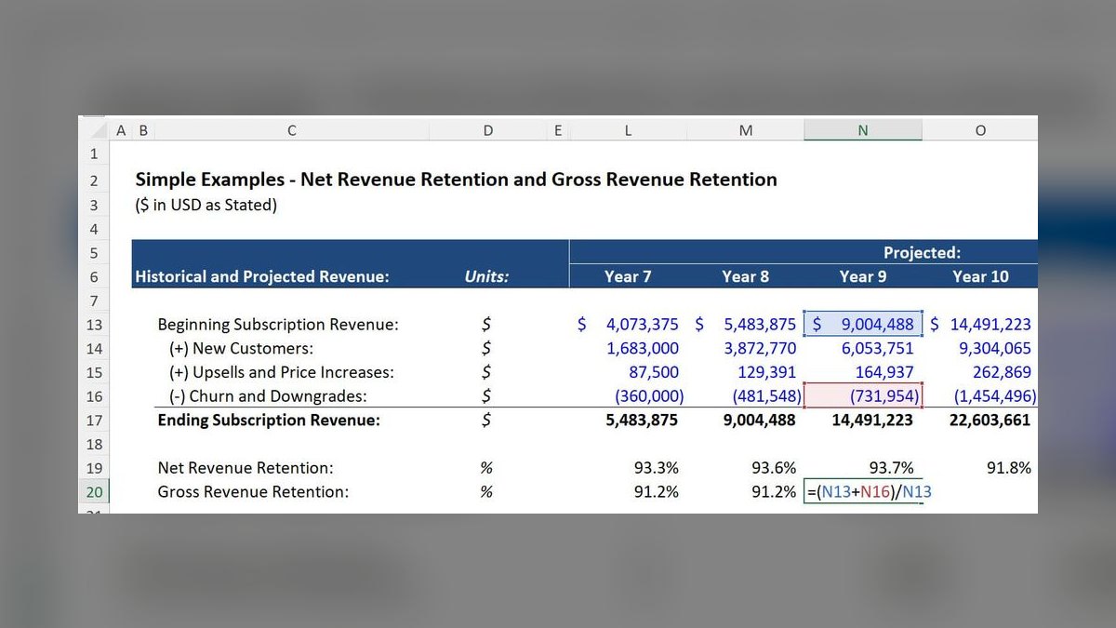Screen dimensions: 1116x628
Task: Click 'Beginning Subscription Revenue:' label
Action: pos(278,325)
